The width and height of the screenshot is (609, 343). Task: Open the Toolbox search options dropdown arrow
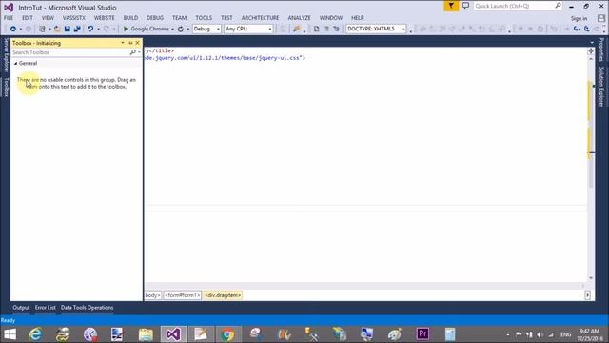coord(139,52)
